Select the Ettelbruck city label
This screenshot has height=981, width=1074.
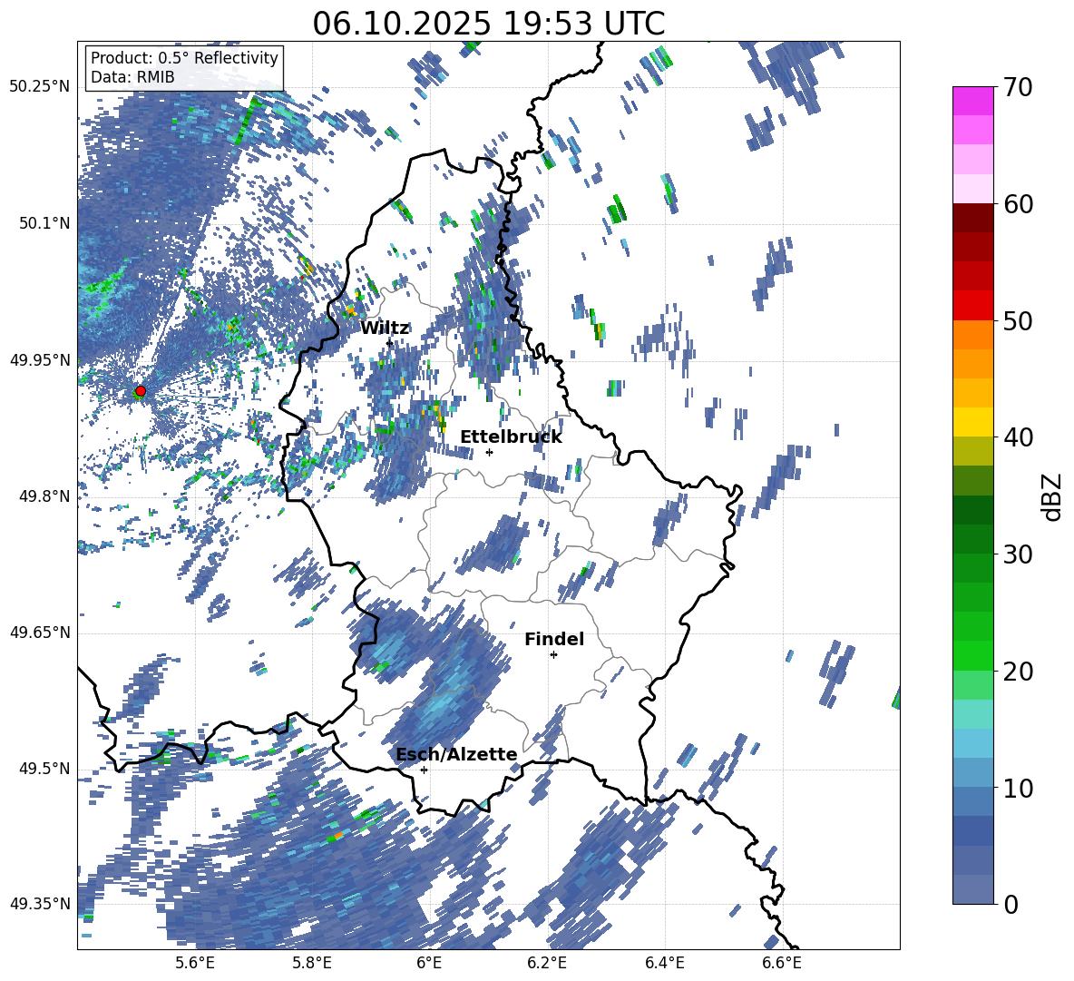(x=511, y=437)
